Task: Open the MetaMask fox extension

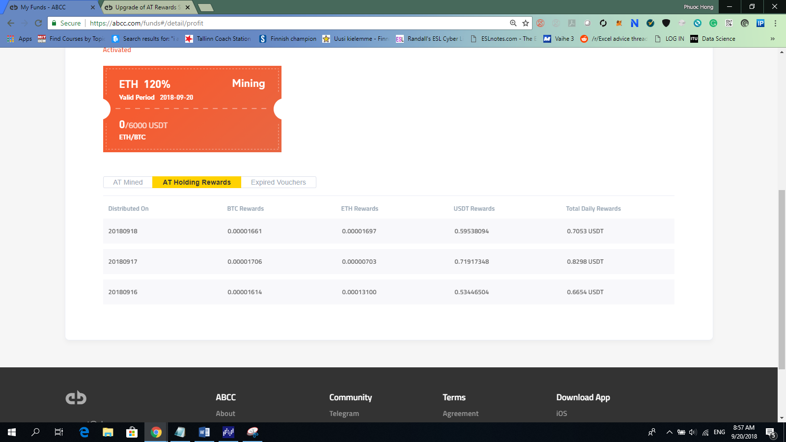Action: pos(619,23)
